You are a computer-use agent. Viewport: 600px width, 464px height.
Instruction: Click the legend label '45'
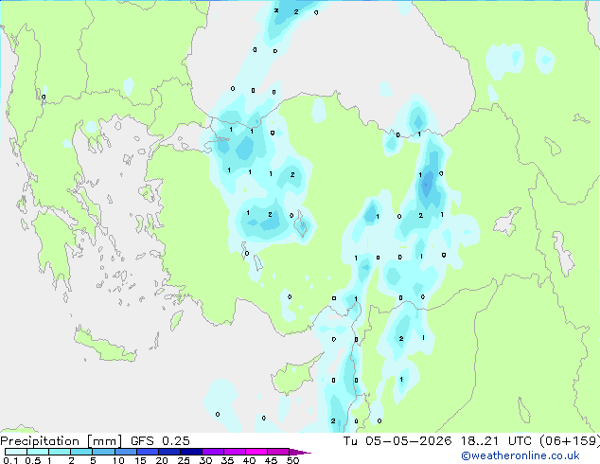tap(271, 460)
